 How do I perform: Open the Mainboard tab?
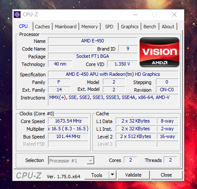pyautogui.click(x=66, y=27)
